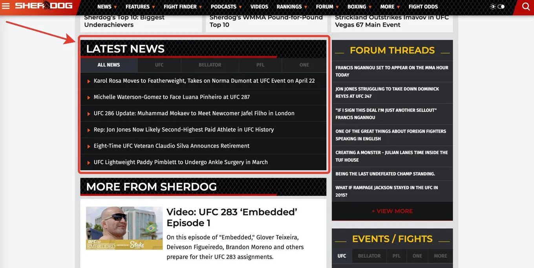The width and height of the screenshot is (534, 268).
Task: Click arrow bullet beside Claudio Silva headline
Action: pos(89,146)
